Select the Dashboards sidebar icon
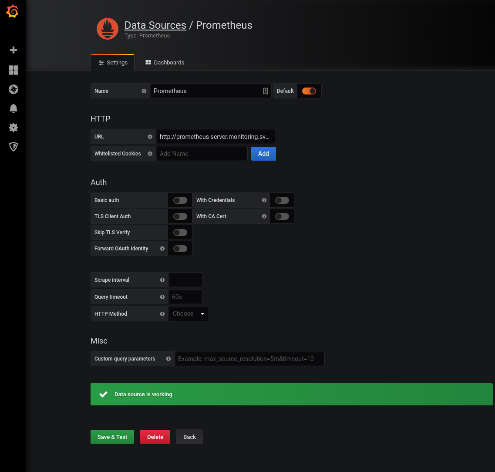This screenshot has height=472, width=495. click(x=13, y=70)
